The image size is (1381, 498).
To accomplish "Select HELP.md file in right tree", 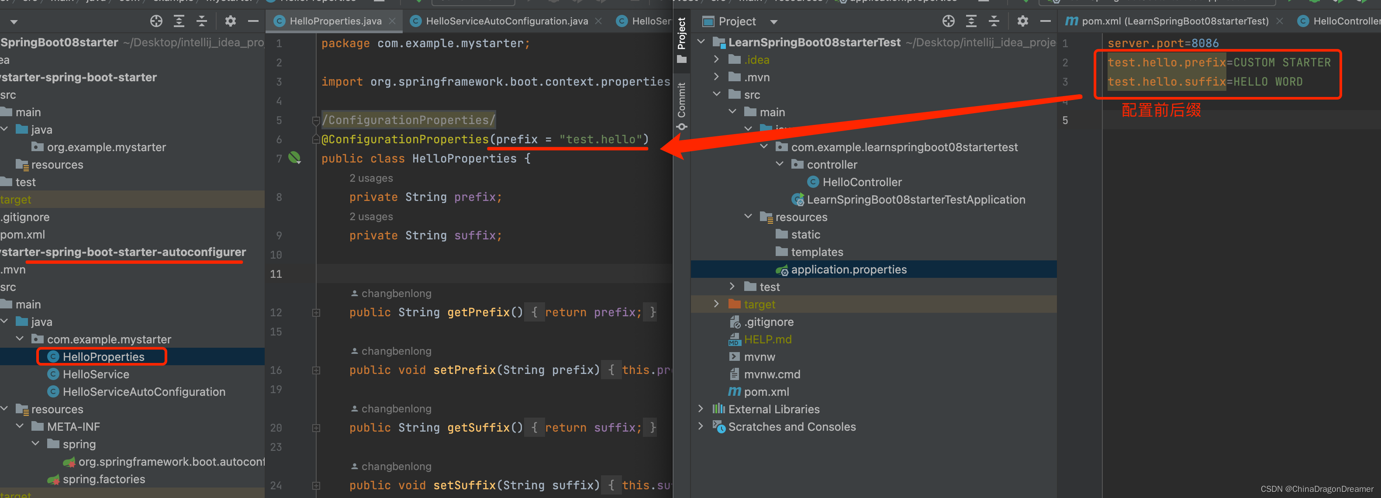I will coord(760,339).
